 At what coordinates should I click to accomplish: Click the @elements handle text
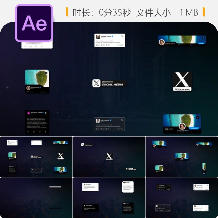(x=107, y=82)
